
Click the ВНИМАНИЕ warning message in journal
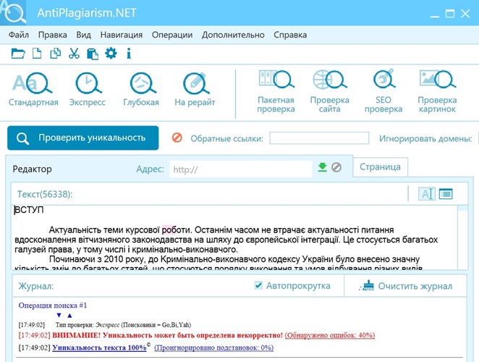pyautogui.click(x=167, y=335)
